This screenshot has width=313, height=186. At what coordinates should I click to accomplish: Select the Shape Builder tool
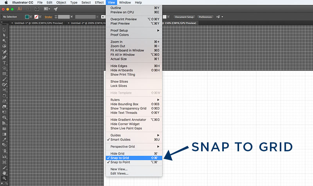pyautogui.click(x=4, y=118)
